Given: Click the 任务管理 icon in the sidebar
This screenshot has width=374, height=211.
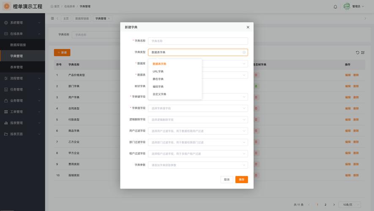Looking at the screenshot, I should [x=6, y=89].
